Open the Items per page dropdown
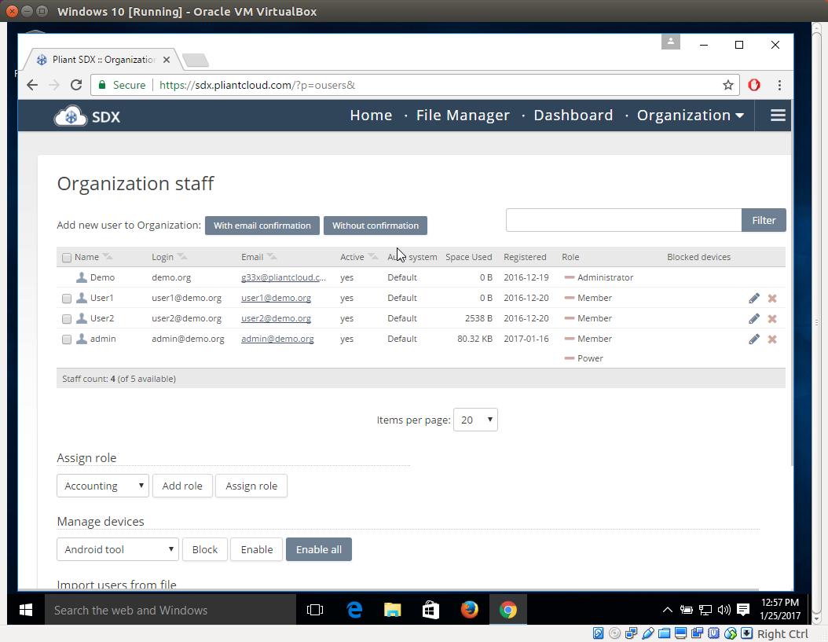 (x=475, y=420)
